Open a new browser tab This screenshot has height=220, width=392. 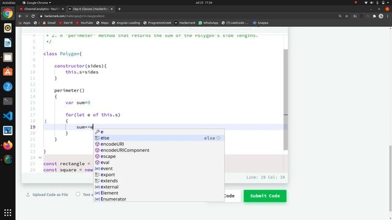tap(119, 9)
